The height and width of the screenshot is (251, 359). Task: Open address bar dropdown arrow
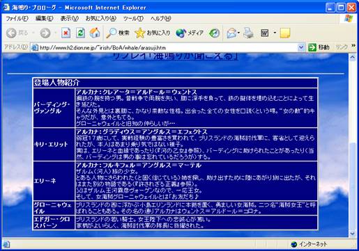(301, 47)
